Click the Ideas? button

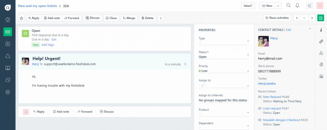point(248,6)
